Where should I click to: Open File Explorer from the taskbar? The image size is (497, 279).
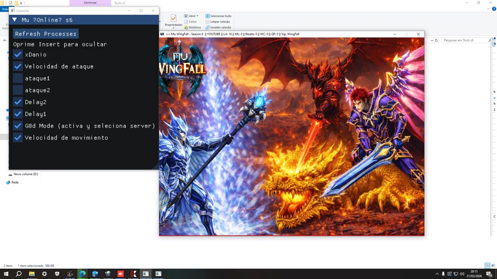[31, 274]
